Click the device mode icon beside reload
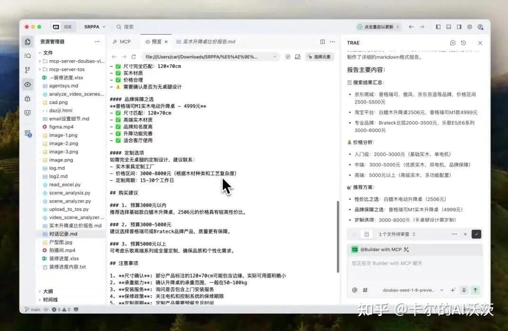The image size is (508, 331). click(298, 56)
